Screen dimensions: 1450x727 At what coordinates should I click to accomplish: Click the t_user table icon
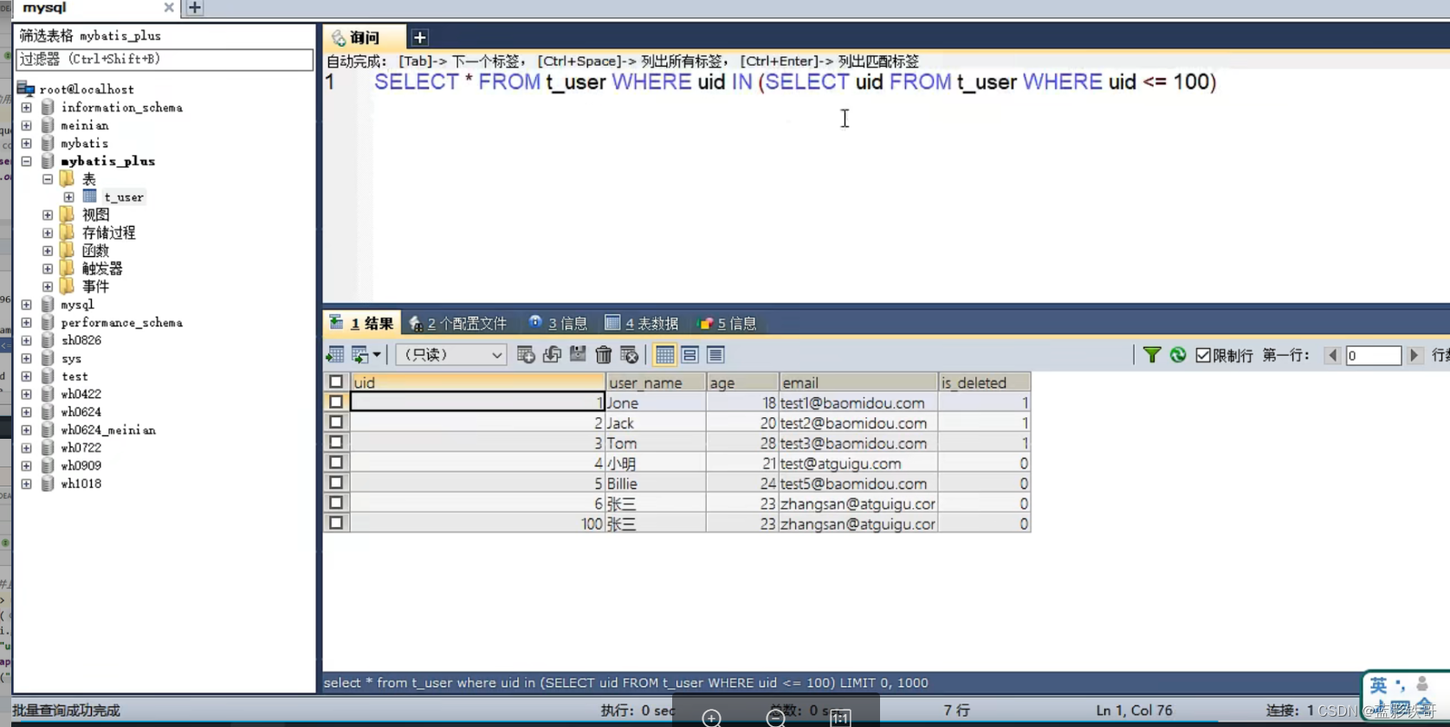pyautogui.click(x=90, y=196)
